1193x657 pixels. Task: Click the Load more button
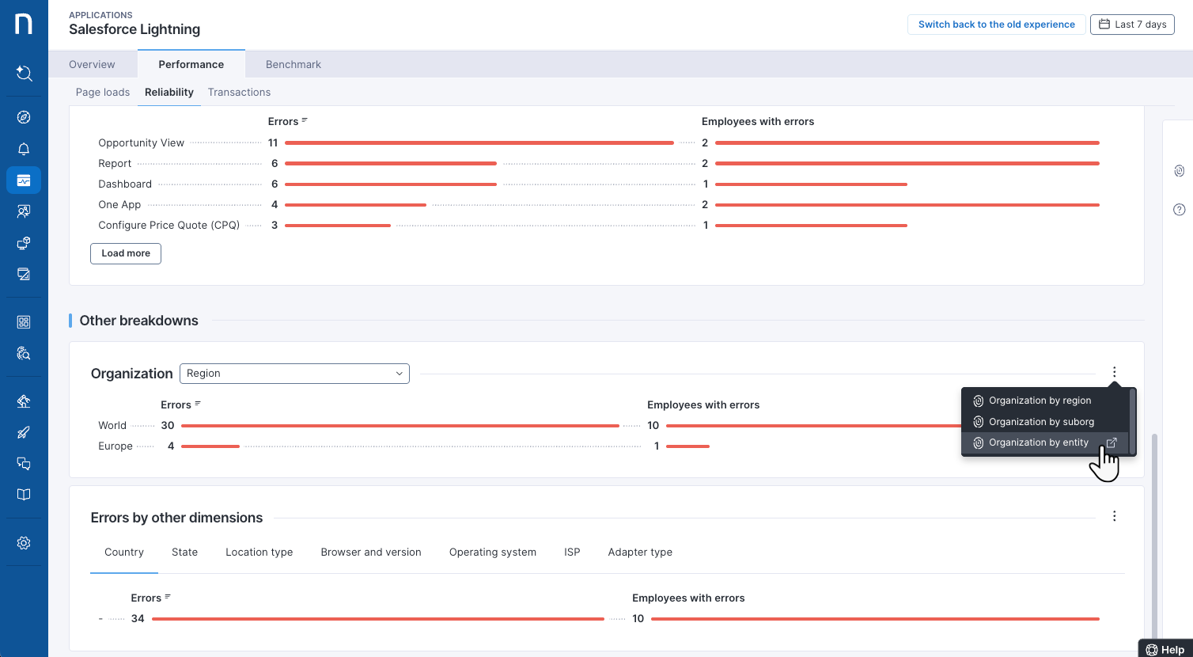point(126,253)
